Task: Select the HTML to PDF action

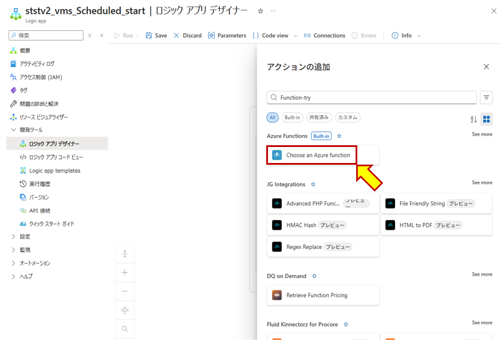Action: pos(436,225)
